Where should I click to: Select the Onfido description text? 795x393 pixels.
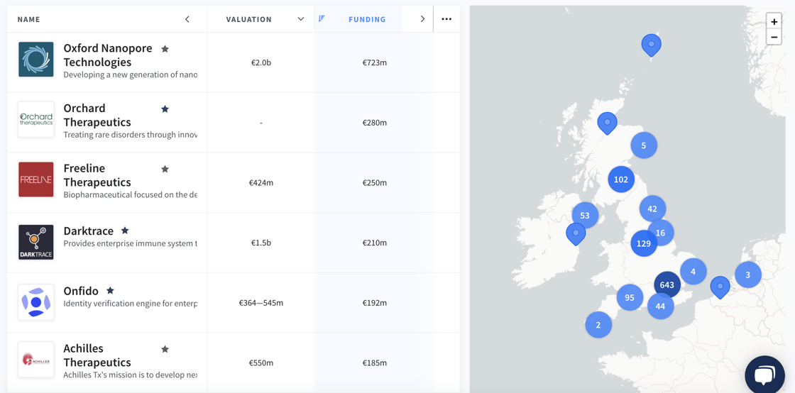point(131,304)
